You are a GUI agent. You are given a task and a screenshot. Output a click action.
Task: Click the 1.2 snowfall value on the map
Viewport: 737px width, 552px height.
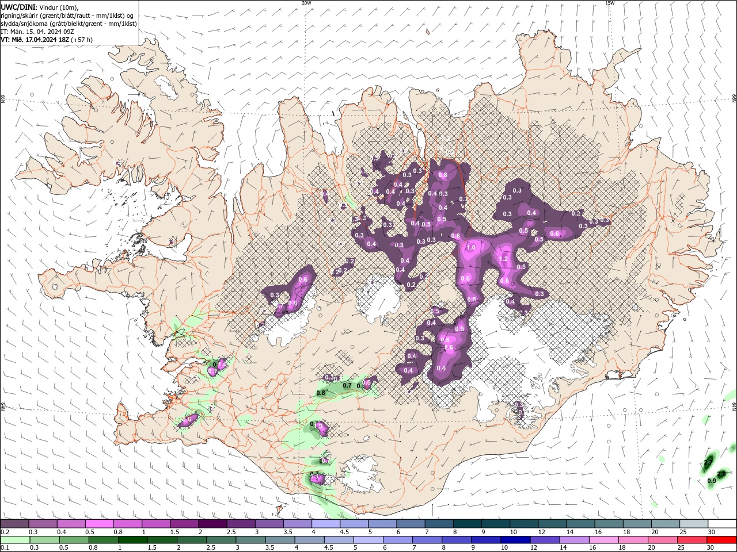tap(504, 259)
